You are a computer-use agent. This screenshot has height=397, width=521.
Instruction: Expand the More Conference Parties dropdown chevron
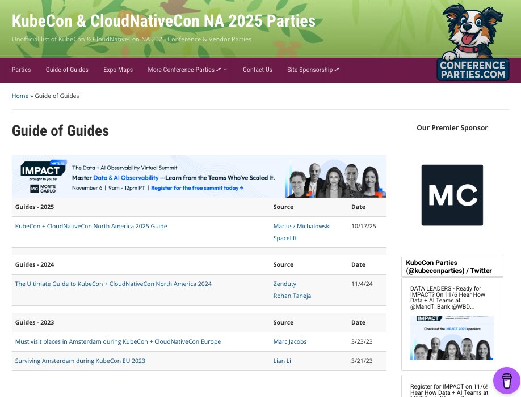point(226,70)
